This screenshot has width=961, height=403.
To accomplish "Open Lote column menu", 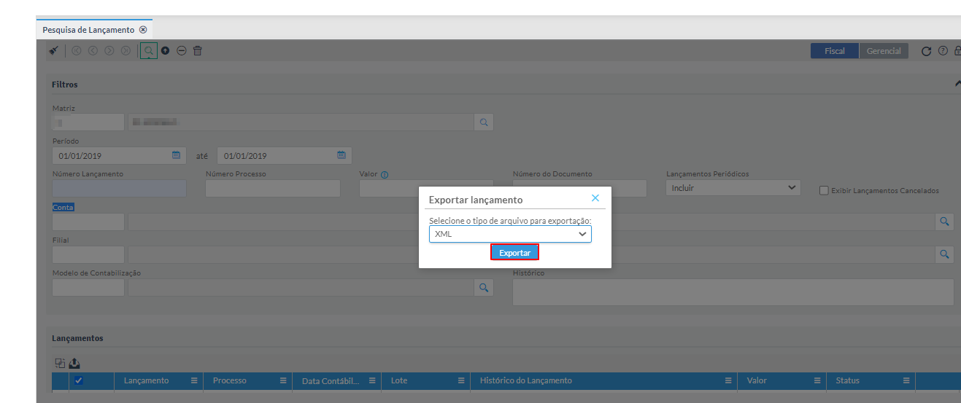I will pyautogui.click(x=461, y=380).
